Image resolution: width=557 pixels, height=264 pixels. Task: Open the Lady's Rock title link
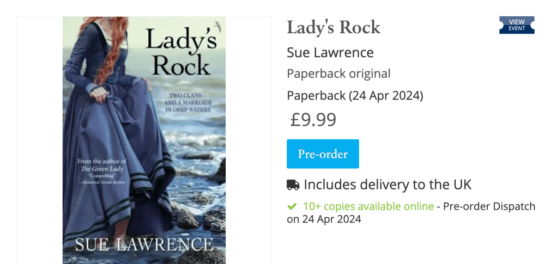click(334, 27)
